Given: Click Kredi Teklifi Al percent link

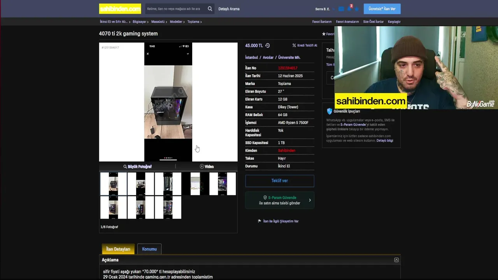Looking at the screenshot, I should click(305, 45).
